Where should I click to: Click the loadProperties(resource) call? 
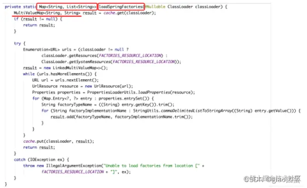click(x=166, y=92)
